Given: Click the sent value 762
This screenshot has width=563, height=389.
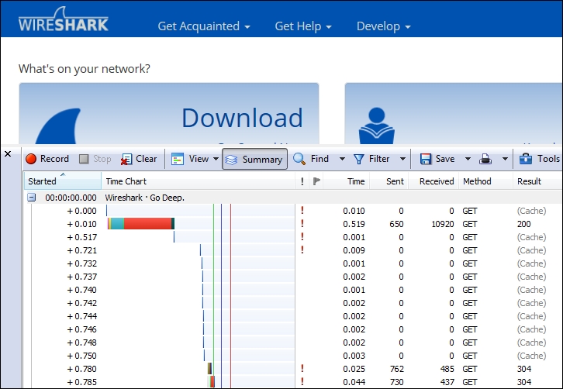Looking at the screenshot, I should coord(396,369).
